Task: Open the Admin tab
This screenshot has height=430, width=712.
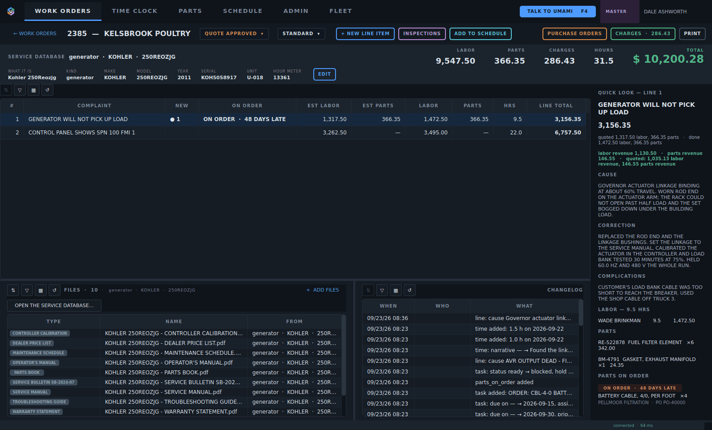Action: pyautogui.click(x=296, y=11)
